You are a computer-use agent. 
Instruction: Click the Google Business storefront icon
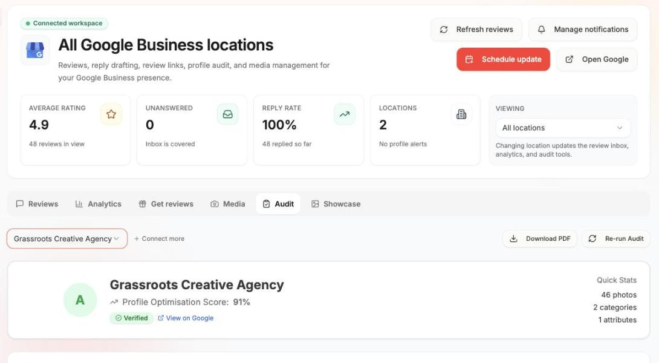tap(35, 50)
